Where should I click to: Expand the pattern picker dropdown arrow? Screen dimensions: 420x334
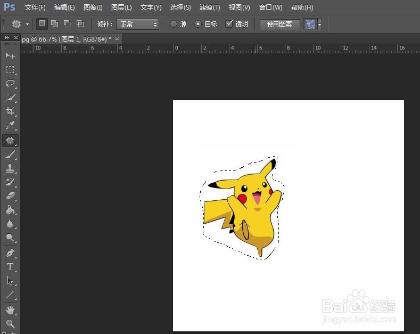point(319,24)
